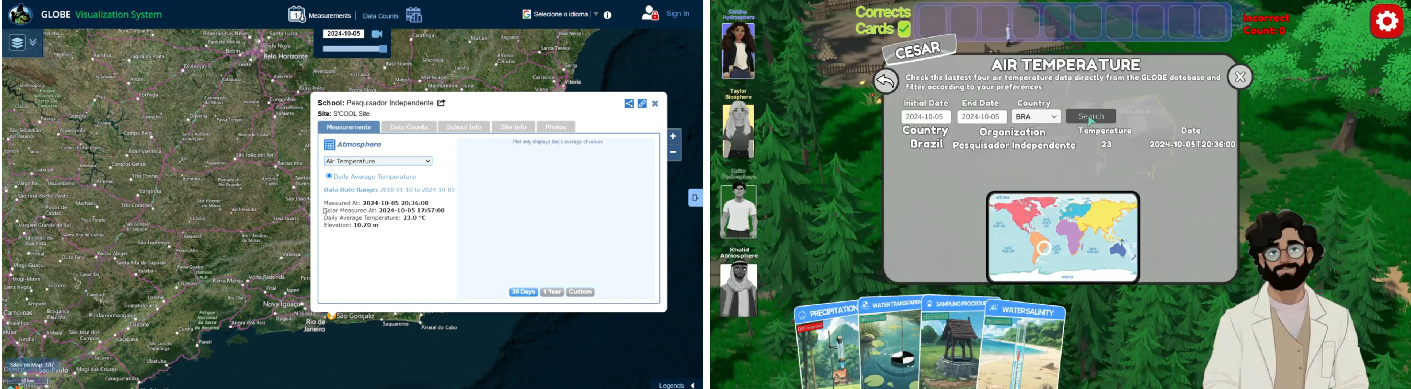Image resolution: width=1411 pixels, height=389 pixels.
Task: Switch to popup Measurements tab
Action: click(x=349, y=127)
